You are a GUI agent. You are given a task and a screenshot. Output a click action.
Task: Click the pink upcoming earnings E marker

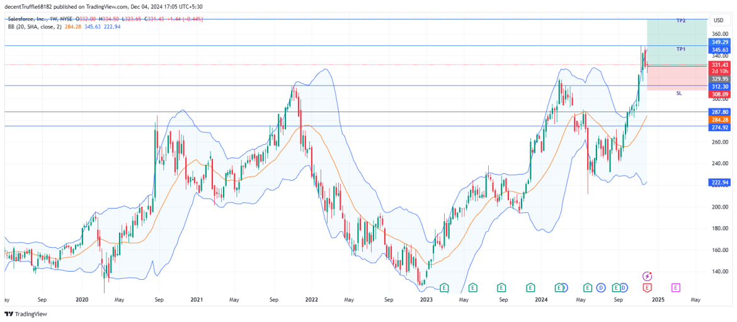click(675, 288)
